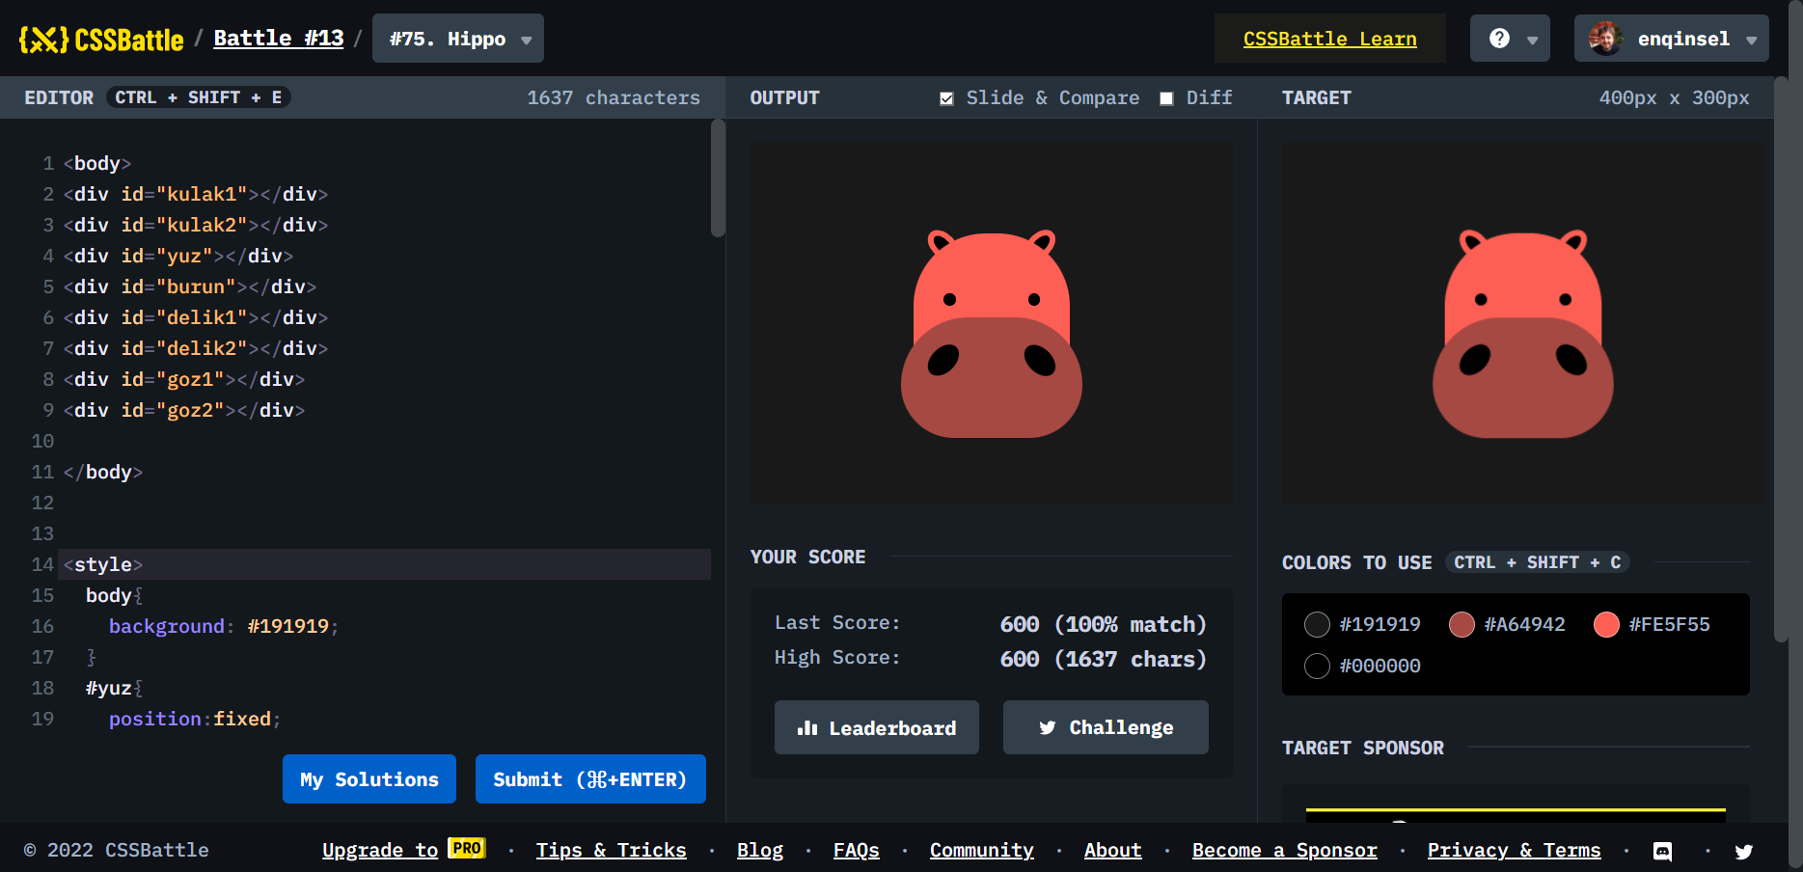
Task: Click the Twitter bird icon on Challenge button
Action: coord(1048,727)
